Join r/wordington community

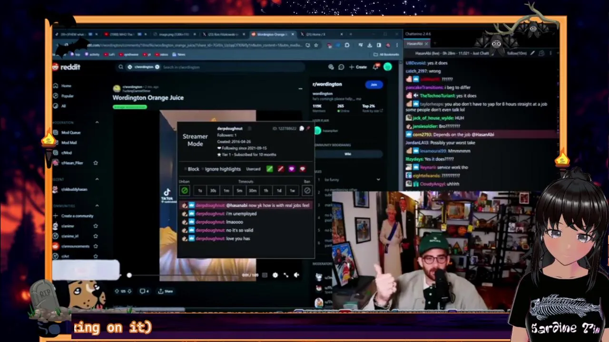point(374,85)
